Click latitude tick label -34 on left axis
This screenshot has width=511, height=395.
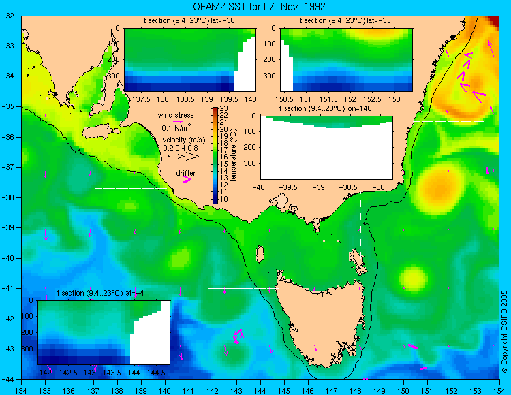(x=7, y=76)
